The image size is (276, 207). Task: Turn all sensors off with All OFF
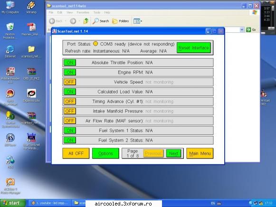[x=76, y=153]
